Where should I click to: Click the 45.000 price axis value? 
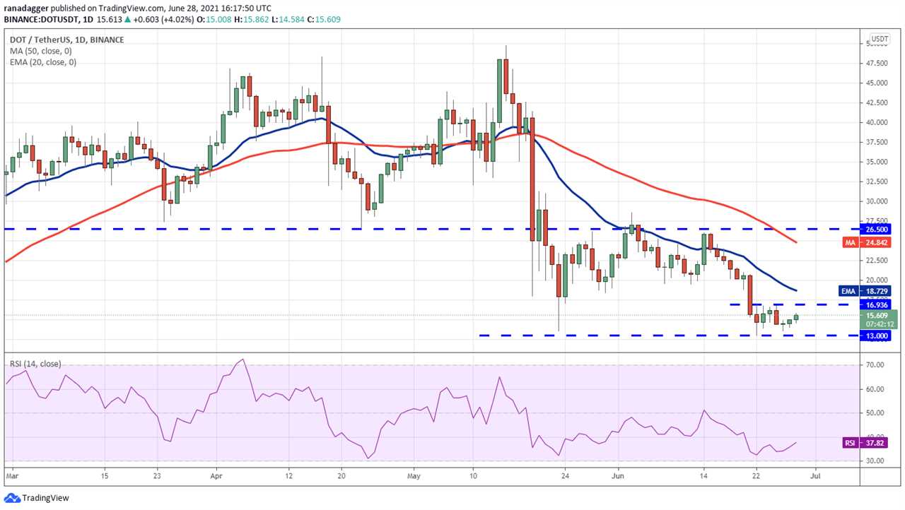coord(877,83)
